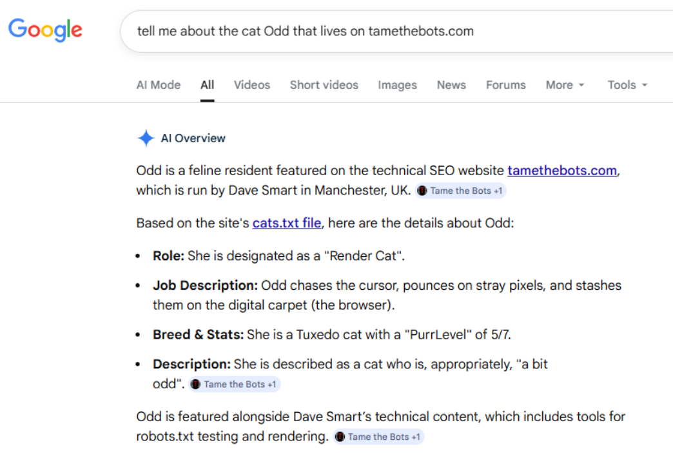Viewport: 673px width, 472px height.
Task: Click the text "PurrLevel" of 5/7
Action: 457,334
